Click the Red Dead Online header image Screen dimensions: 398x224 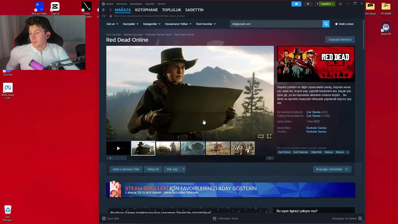coord(316,64)
